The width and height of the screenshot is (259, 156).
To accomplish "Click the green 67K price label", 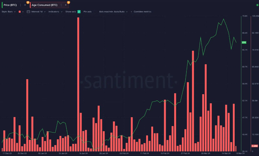I will [x=244, y=42].
